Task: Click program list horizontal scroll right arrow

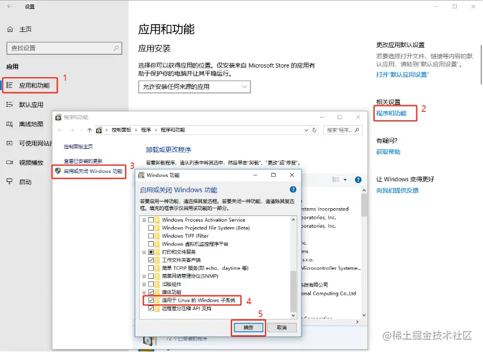Action: point(357,322)
